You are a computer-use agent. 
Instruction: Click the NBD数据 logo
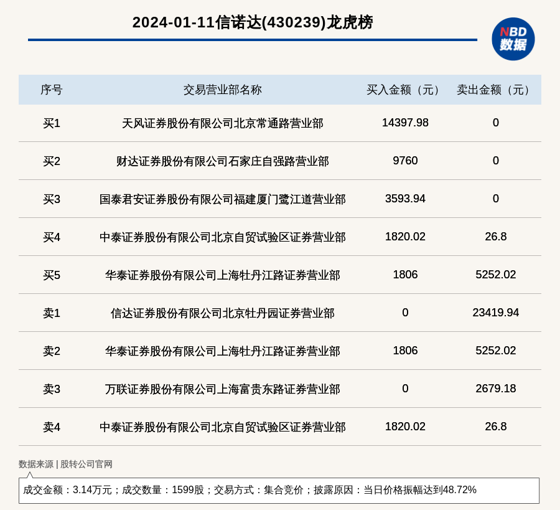513,39
